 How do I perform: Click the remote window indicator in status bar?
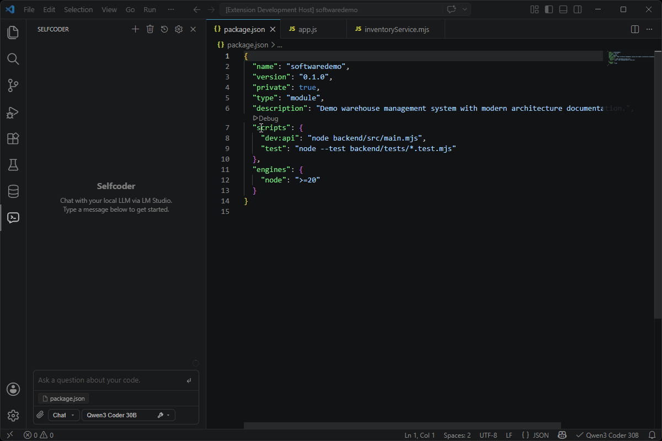[9, 435]
